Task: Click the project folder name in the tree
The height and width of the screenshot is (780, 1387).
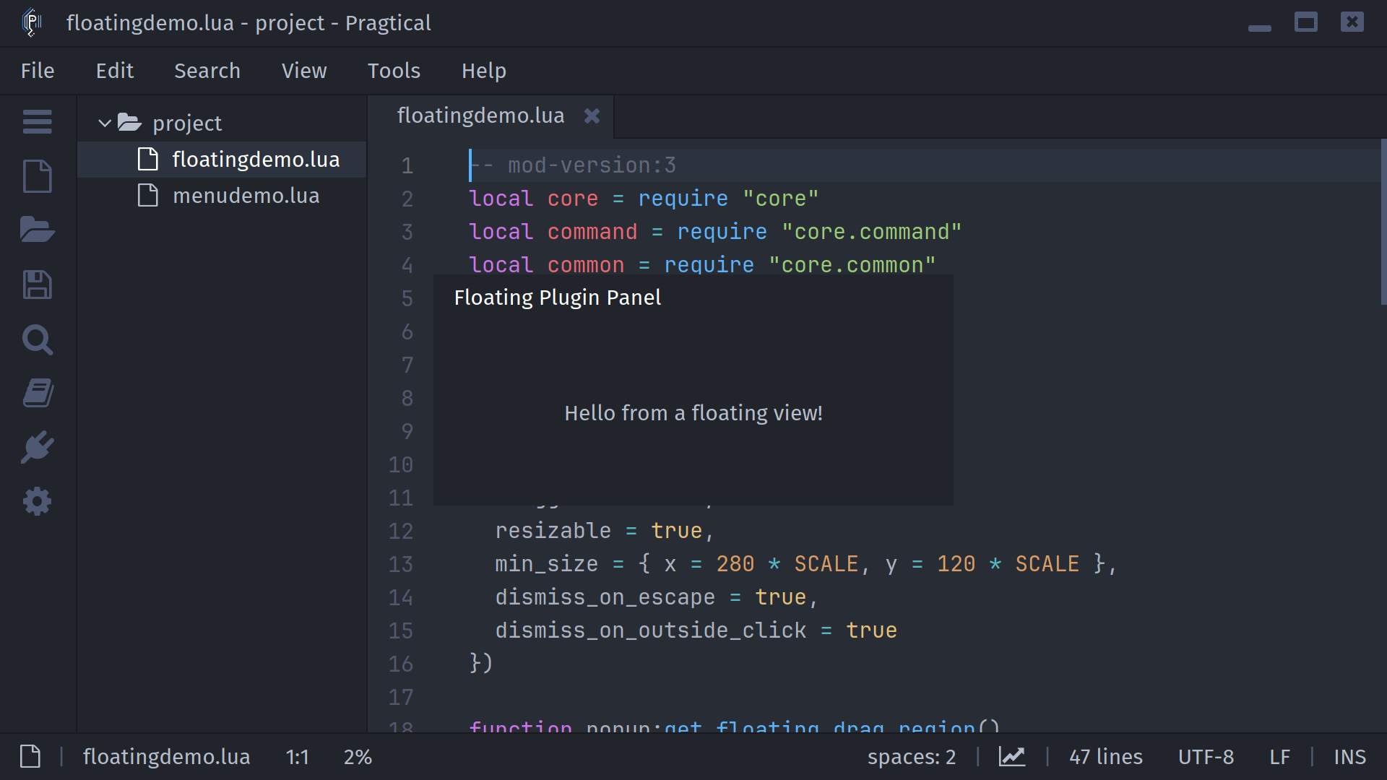Action: click(187, 123)
